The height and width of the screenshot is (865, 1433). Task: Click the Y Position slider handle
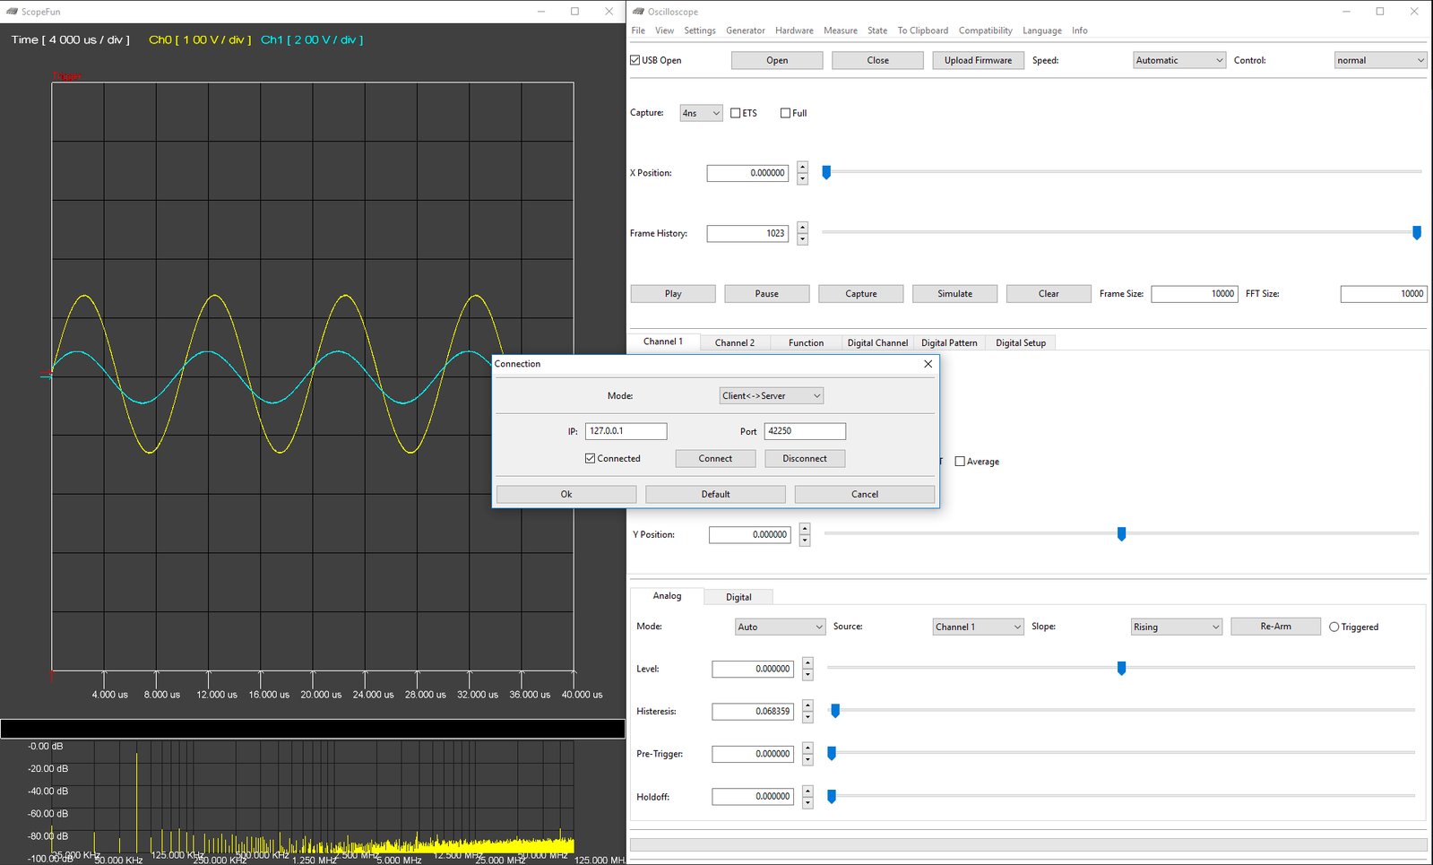click(x=1121, y=534)
